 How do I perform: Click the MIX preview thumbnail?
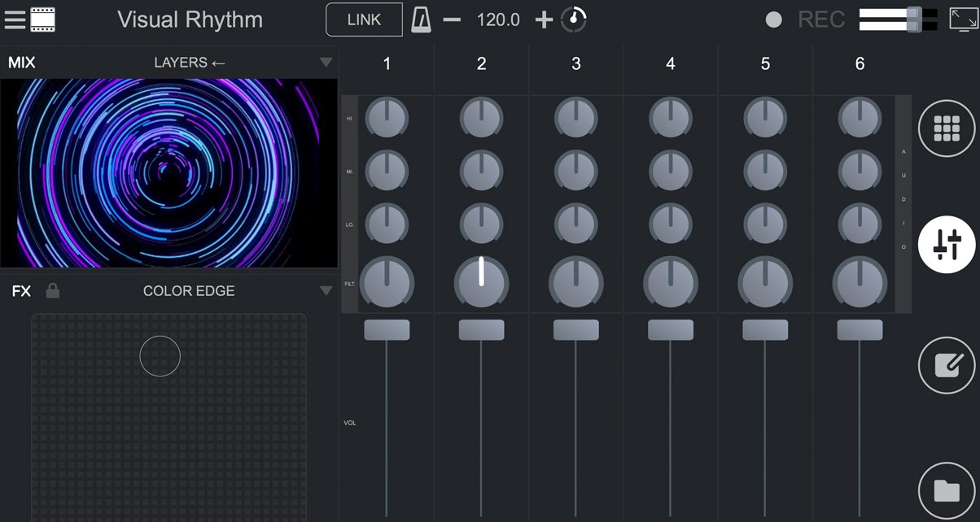[x=168, y=173]
